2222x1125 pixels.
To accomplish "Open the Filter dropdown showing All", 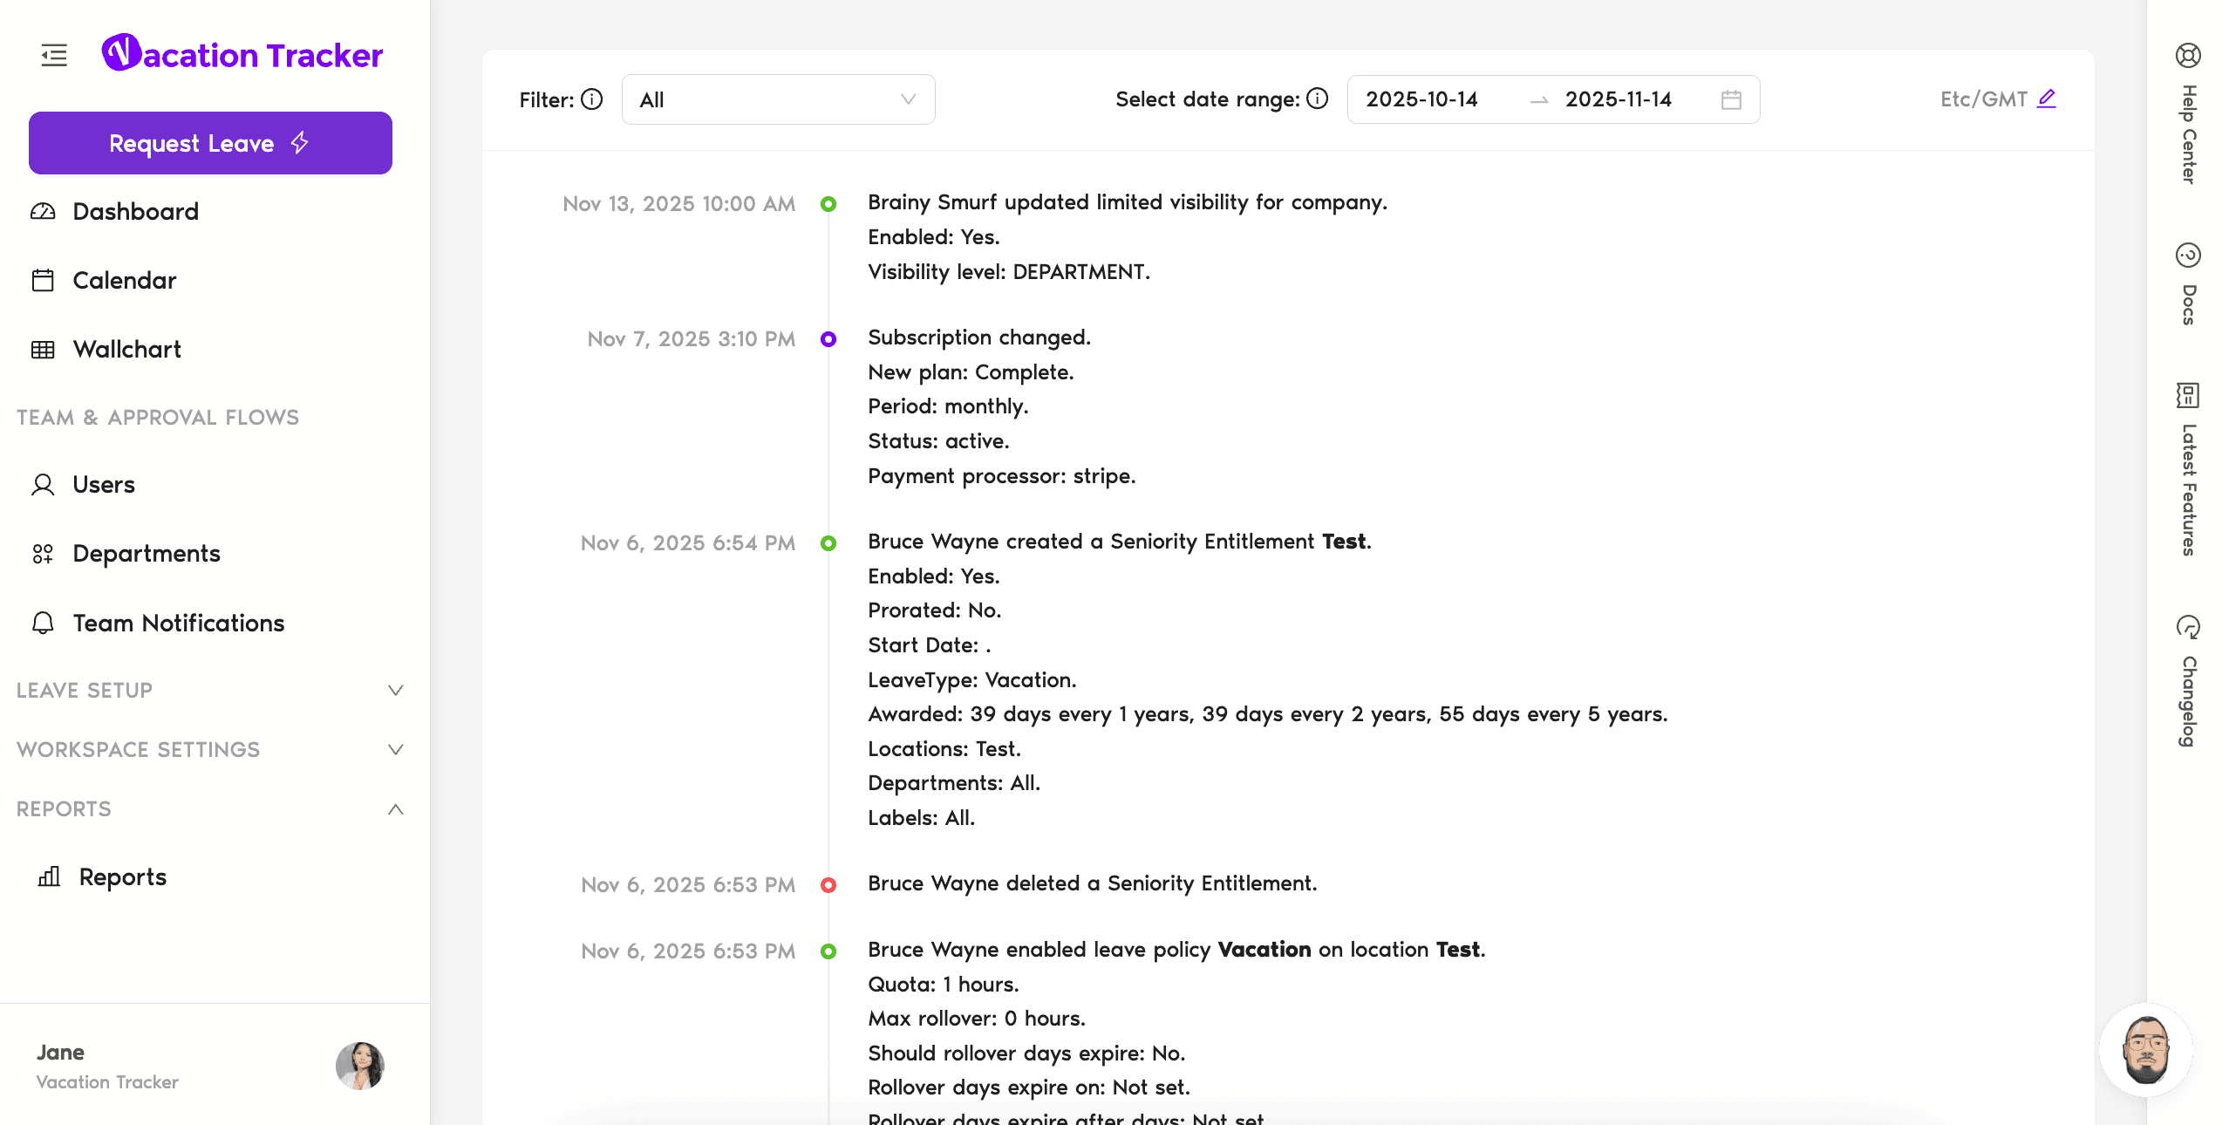I will pyautogui.click(x=777, y=99).
